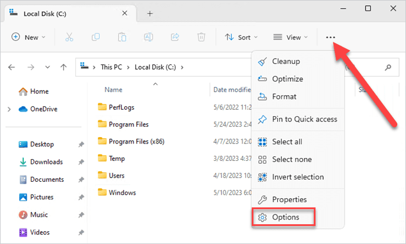Image resolution: width=406 pixels, height=244 pixels.
Task: Click the Local Disk (C:) tab title
Action: point(45,14)
